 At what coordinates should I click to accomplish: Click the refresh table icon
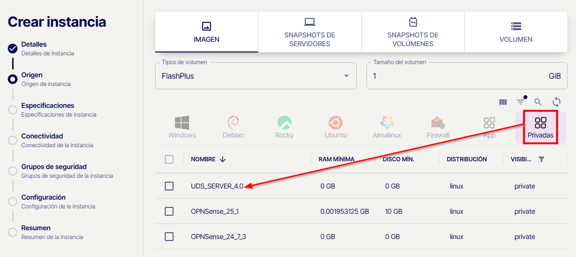click(557, 102)
